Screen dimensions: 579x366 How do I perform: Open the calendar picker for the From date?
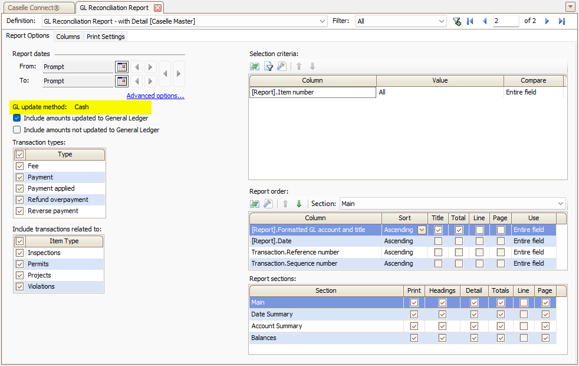121,67
